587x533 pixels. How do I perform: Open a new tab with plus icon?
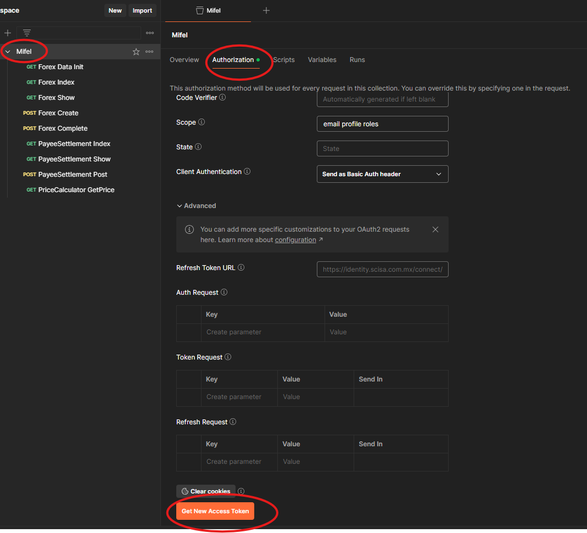(266, 10)
